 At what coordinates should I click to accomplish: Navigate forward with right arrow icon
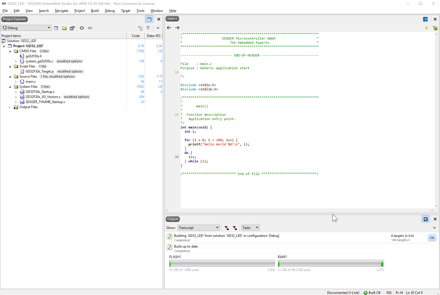point(177,28)
